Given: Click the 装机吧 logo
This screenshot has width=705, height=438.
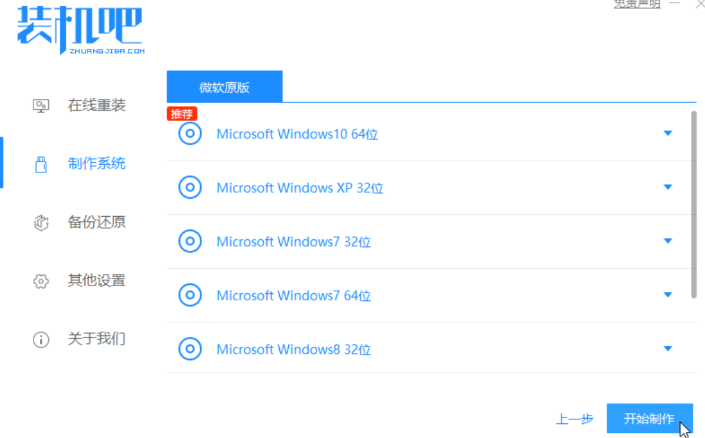Looking at the screenshot, I should click(x=80, y=30).
